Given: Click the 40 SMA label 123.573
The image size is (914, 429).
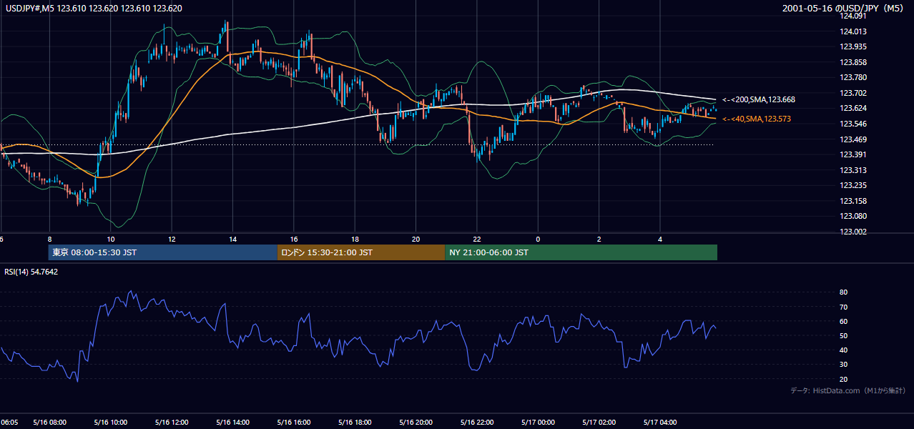Looking at the screenshot, I should tap(757, 119).
